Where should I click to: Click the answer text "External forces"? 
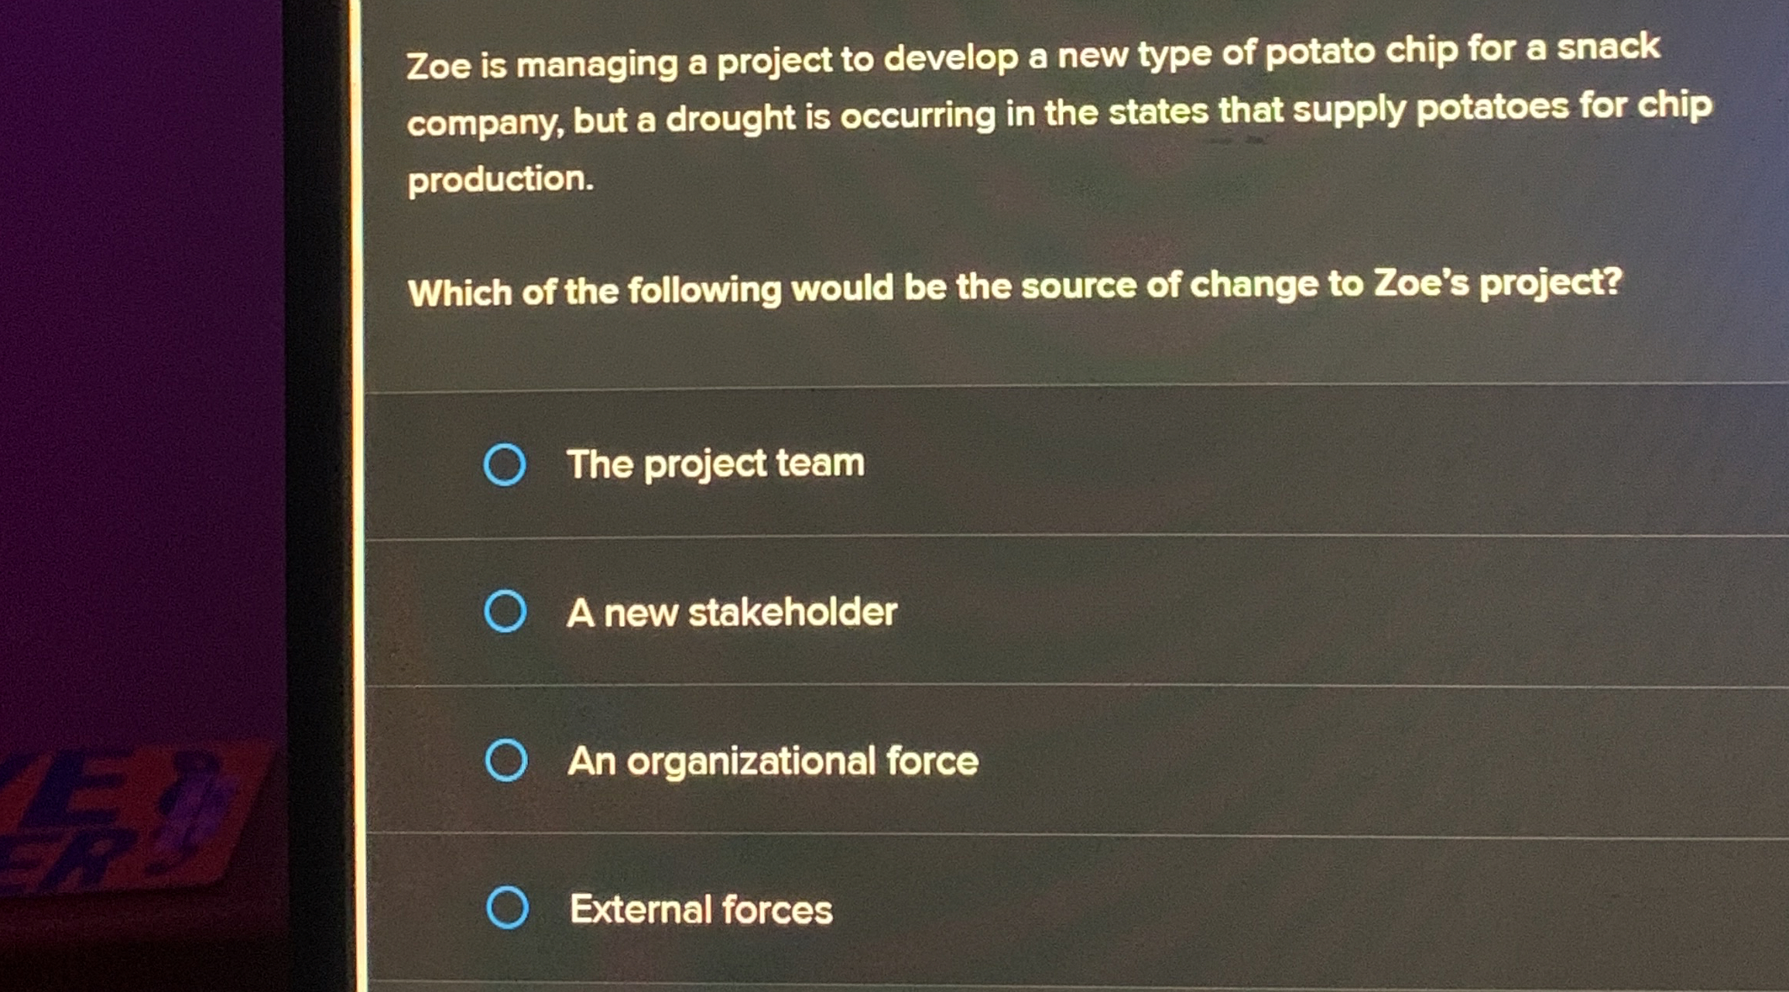click(700, 908)
